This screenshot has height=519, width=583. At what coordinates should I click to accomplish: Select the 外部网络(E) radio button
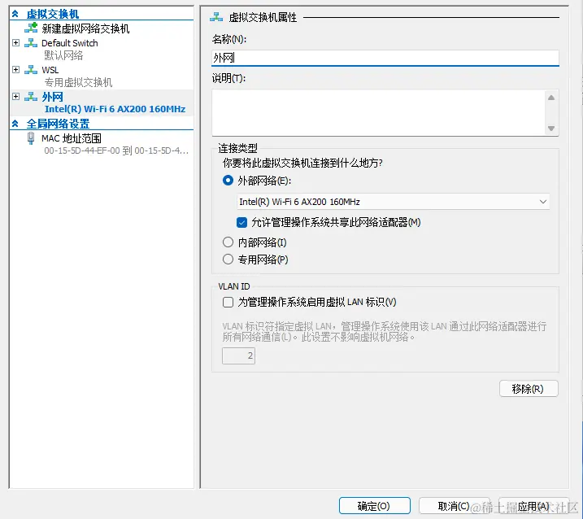[228, 181]
